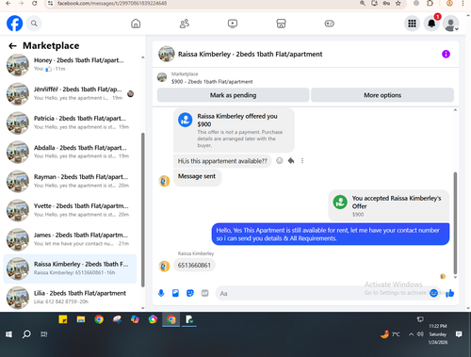Record a voice clip with microphone icon
The height and width of the screenshot is (357, 471).
161,293
